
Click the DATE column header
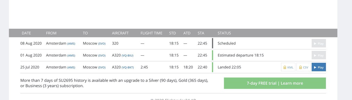click(26, 33)
